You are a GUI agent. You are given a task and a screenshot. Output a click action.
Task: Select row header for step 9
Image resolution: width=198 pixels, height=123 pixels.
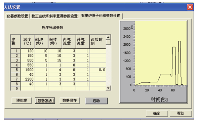click(x=16, y=88)
